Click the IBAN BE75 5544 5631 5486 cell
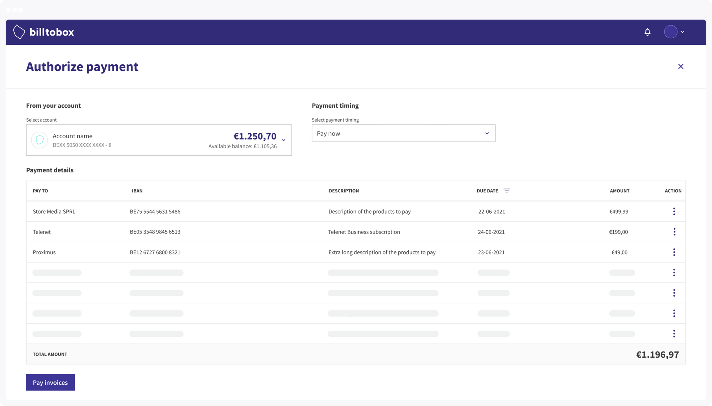 (x=155, y=211)
